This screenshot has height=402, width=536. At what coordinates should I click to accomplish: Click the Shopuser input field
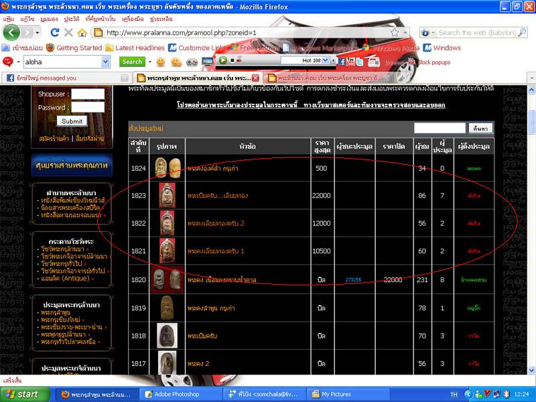(x=88, y=94)
